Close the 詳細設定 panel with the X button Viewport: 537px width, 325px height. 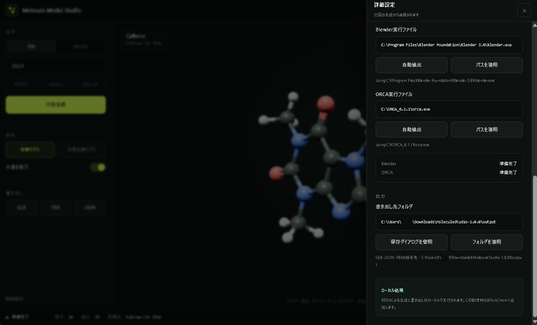coord(524,10)
